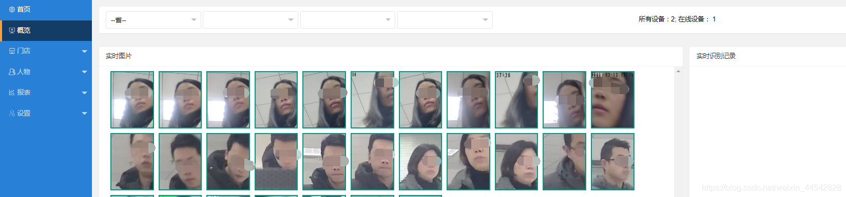This screenshot has width=846, height=197.
Task: Select first face thumbnail in second row
Action: click(x=132, y=162)
